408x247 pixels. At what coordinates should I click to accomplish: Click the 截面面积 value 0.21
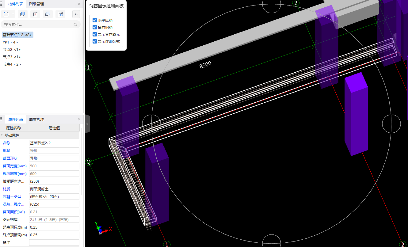pos(54,212)
